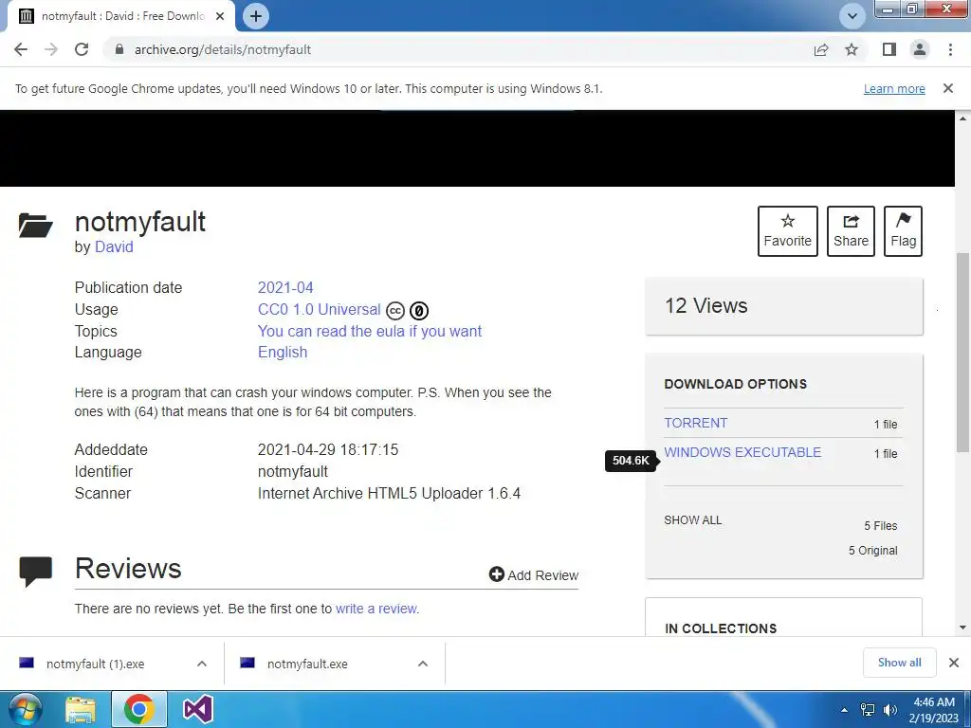Screen dimensions: 971x728
Task: Click scrollbar down arrow
Action: (x=963, y=628)
